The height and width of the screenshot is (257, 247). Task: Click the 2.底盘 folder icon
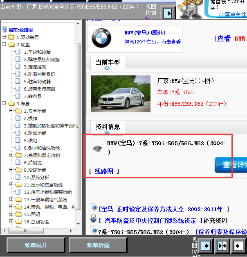pos(11,44)
